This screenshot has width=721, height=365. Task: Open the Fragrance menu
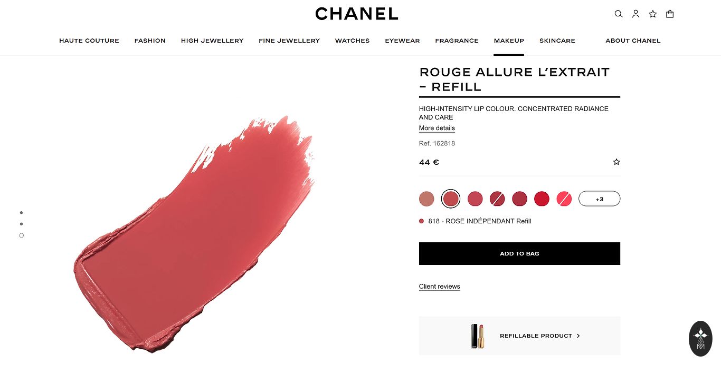pos(457,41)
